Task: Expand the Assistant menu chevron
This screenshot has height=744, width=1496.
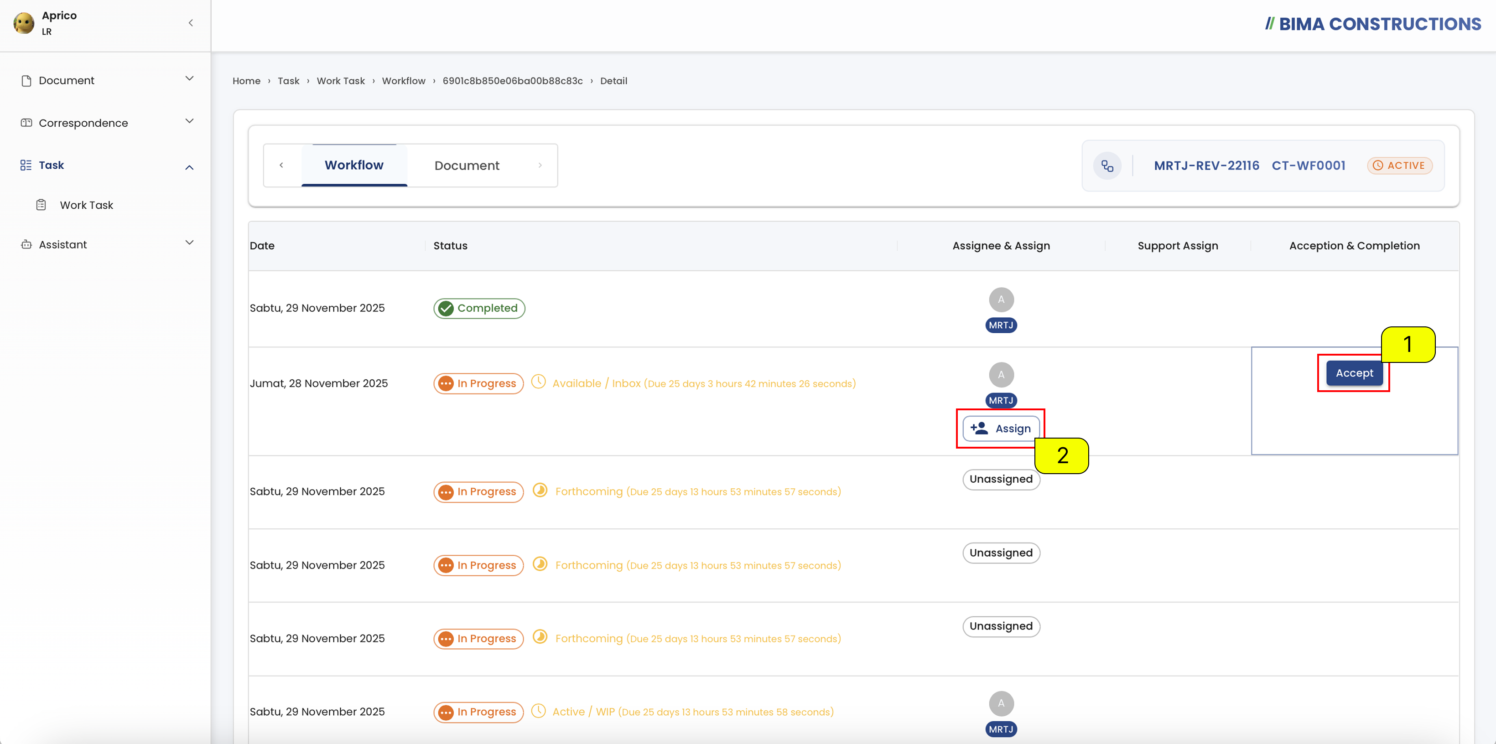Action: (189, 243)
